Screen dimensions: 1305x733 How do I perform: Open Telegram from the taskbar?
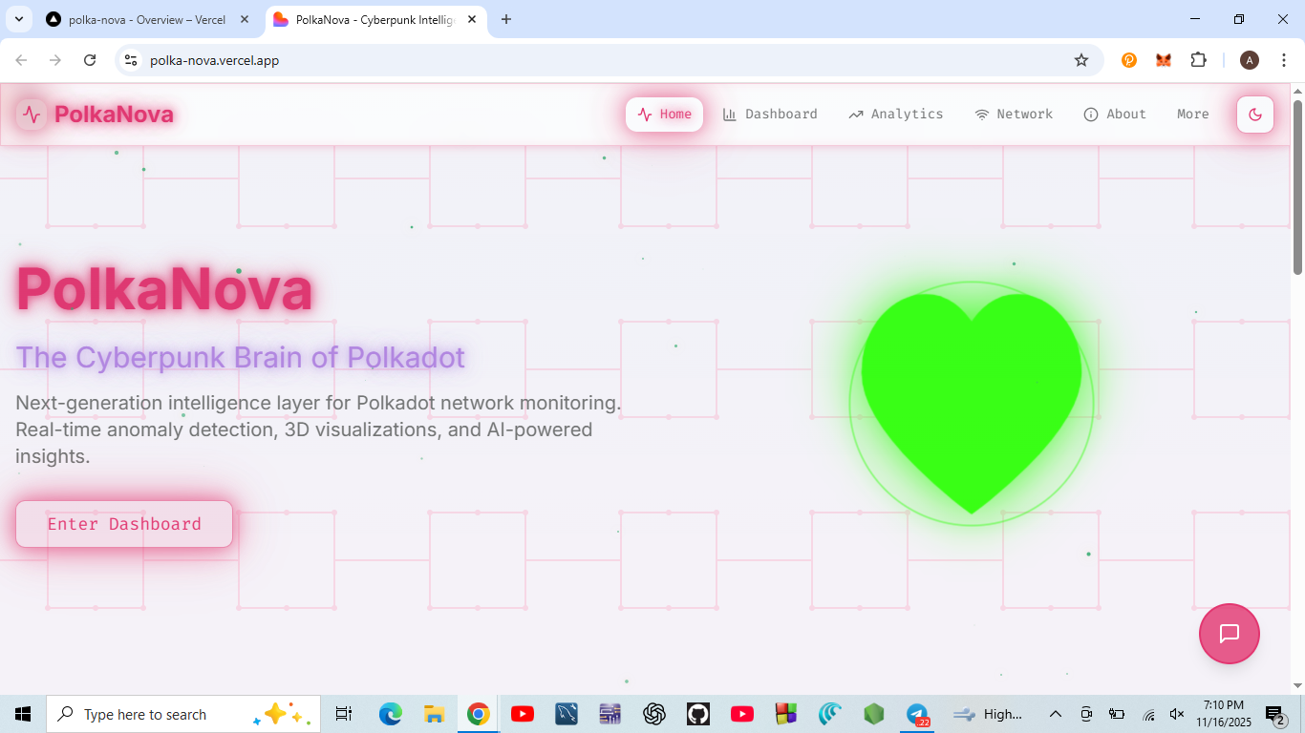(918, 714)
